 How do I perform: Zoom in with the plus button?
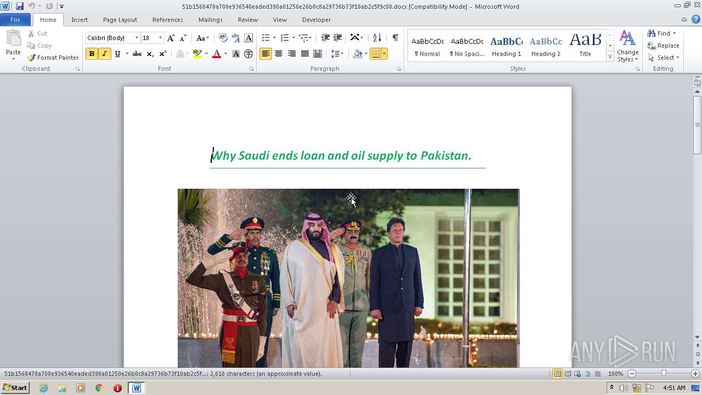(x=695, y=374)
